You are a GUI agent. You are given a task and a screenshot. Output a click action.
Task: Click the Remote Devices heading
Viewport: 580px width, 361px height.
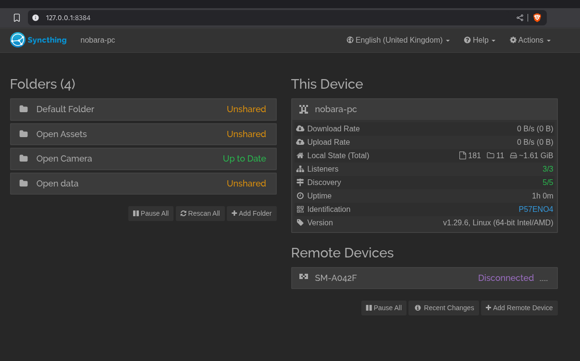[x=343, y=253]
